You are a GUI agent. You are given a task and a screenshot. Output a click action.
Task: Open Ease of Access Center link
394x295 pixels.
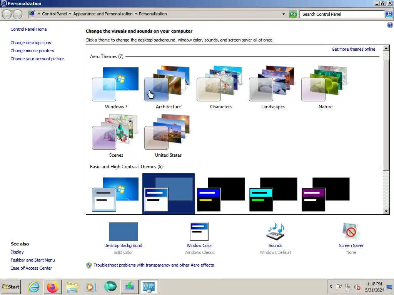coord(31,268)
